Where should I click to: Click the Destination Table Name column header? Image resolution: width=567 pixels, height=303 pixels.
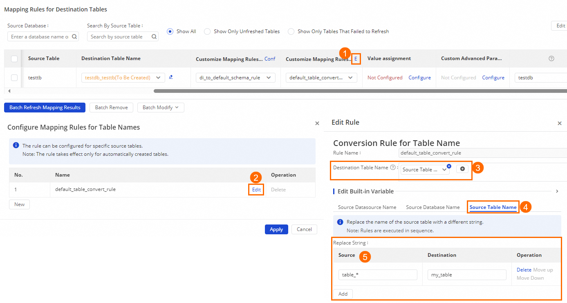click(x=111, y=58)
